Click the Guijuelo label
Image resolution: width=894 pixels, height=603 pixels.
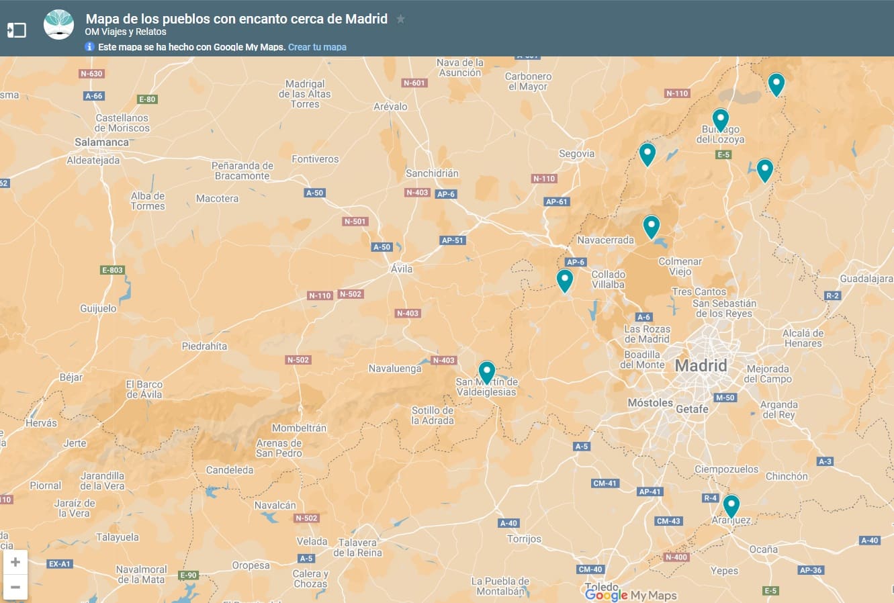98,309
